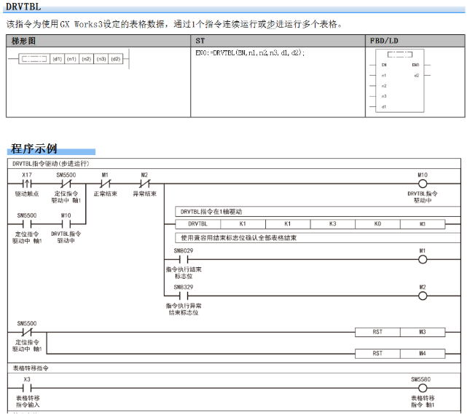The height and width of the screenshot is (420, 470).
Task: Select the 梯形图 table column header
Action: click(98, 41)
